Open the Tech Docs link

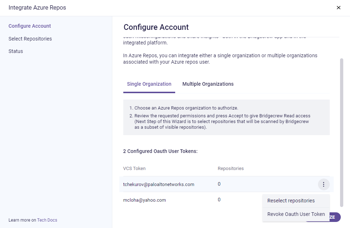47,220
